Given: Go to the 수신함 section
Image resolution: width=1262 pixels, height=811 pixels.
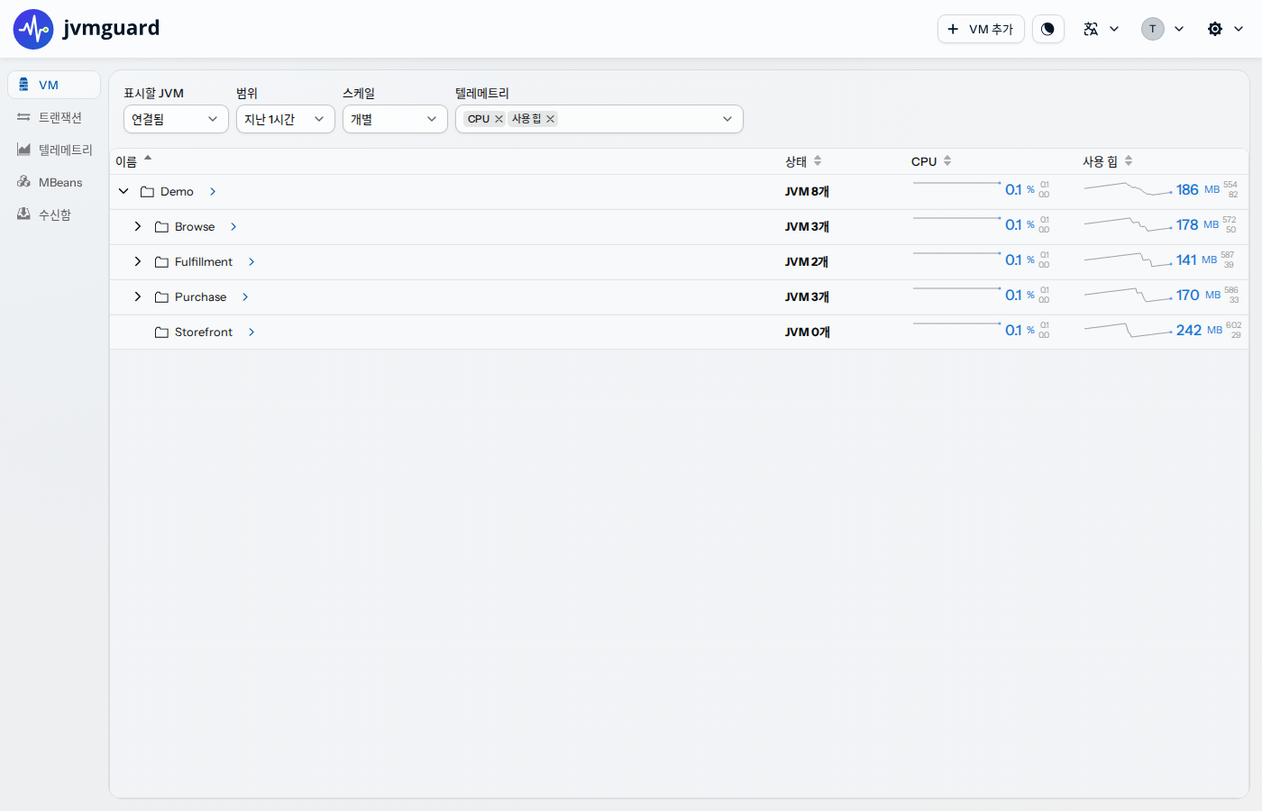Looking at the screenshot, I should (x=54, y=214).
